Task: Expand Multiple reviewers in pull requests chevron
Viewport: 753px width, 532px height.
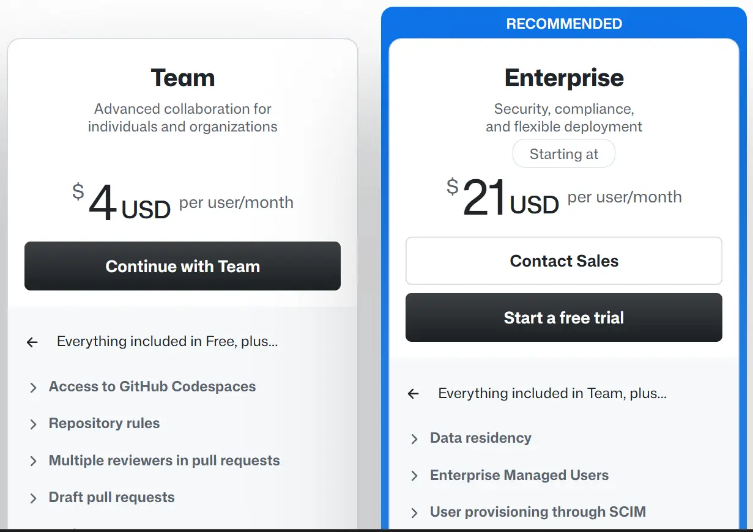Action: click(33, 462)
